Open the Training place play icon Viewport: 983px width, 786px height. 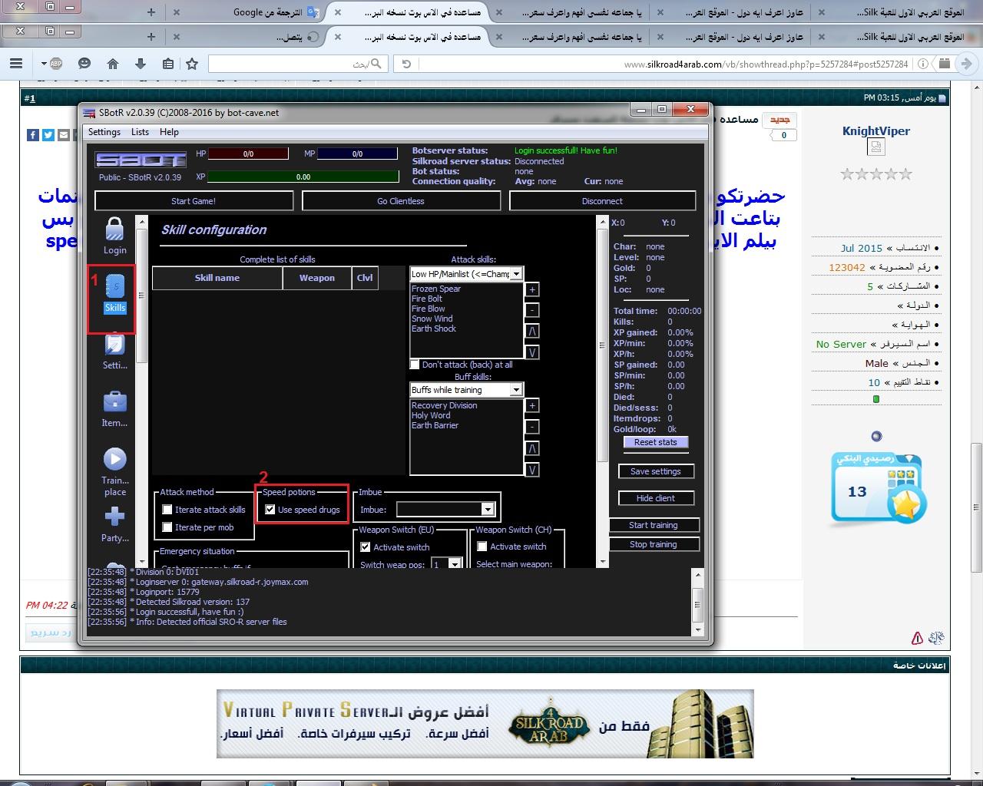[114, 471]
